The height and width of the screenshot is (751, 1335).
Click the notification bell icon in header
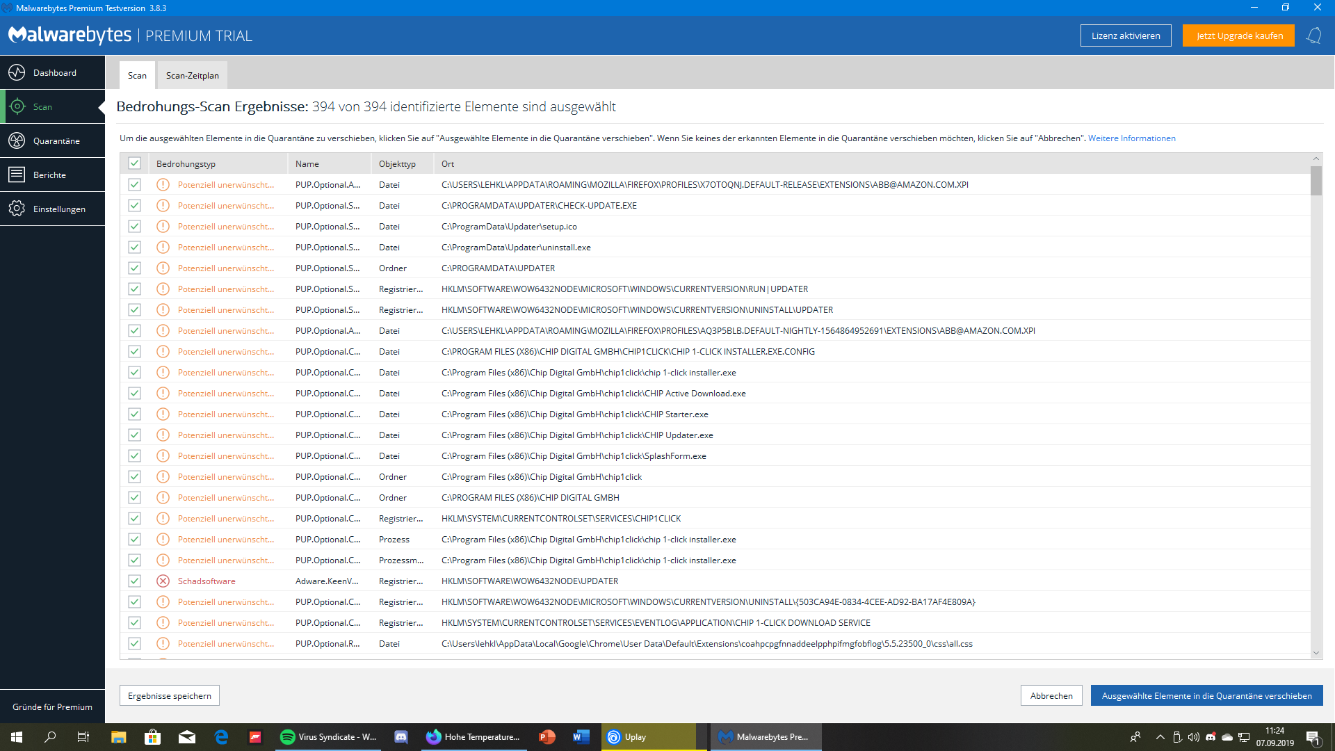coord(1313,35)
